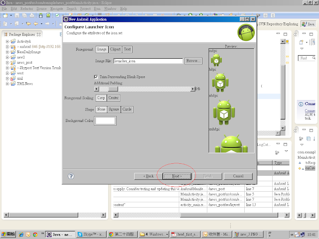The image size is (319, 239).
Task: Open the Project menu
Action: [x=85, y=9]
